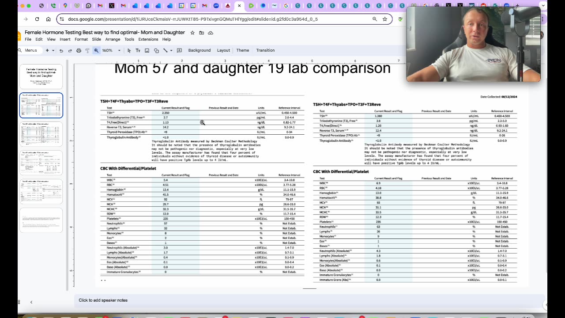The width and height of the screenshot is (565, 318).
Task: Click the Add comment icon
Action: (x=179, y=50)
